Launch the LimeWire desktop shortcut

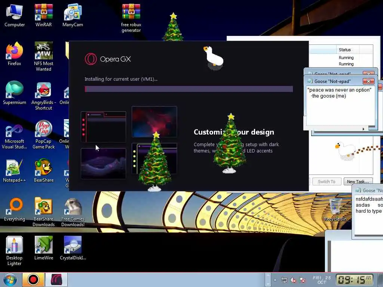click(x=43, y=248)
